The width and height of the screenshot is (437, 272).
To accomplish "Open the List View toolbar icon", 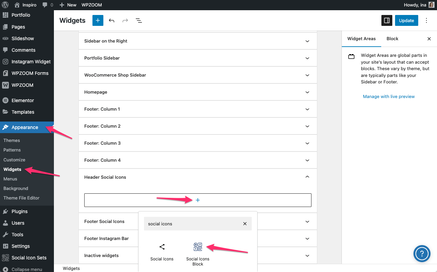I will coord(139,20).
